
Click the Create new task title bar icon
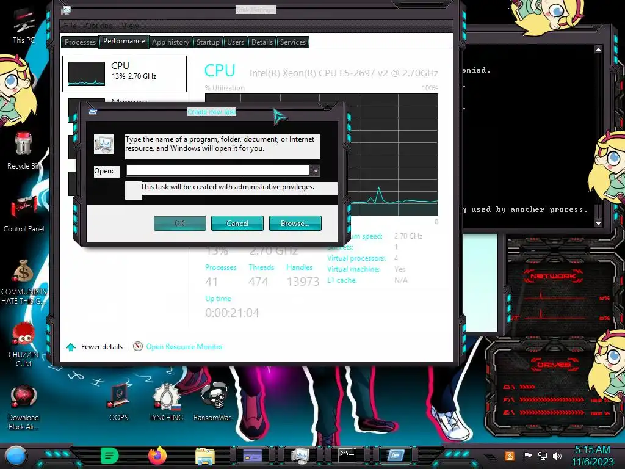point(93,112)
